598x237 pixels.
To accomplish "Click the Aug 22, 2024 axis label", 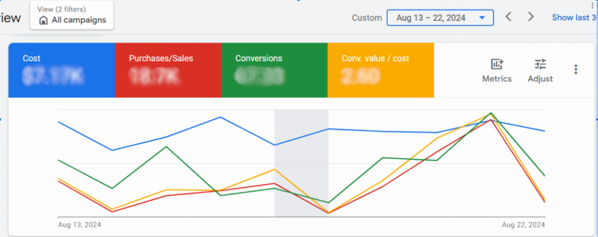I will [524, 224].
